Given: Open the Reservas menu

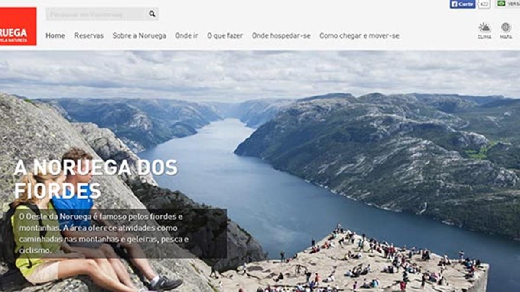Looking at the screenshot, I should (x=89, y=36).
